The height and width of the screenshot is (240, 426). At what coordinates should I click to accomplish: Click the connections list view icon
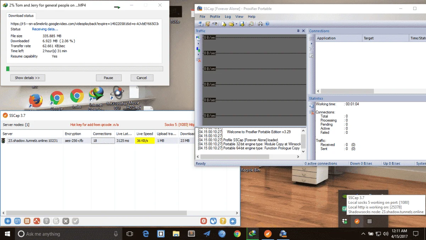point(311,38)
